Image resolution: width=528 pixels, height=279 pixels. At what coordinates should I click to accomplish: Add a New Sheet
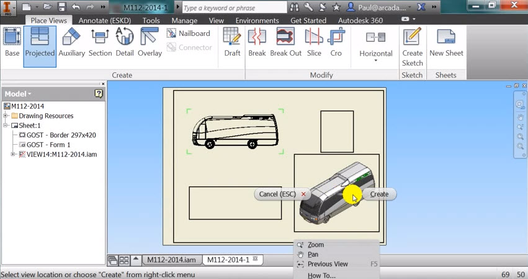(x=446, y=43)
